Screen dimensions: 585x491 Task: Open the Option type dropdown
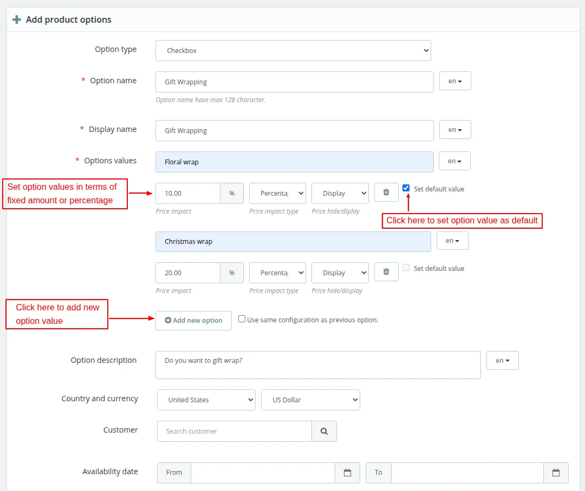(x=293, y=50)
